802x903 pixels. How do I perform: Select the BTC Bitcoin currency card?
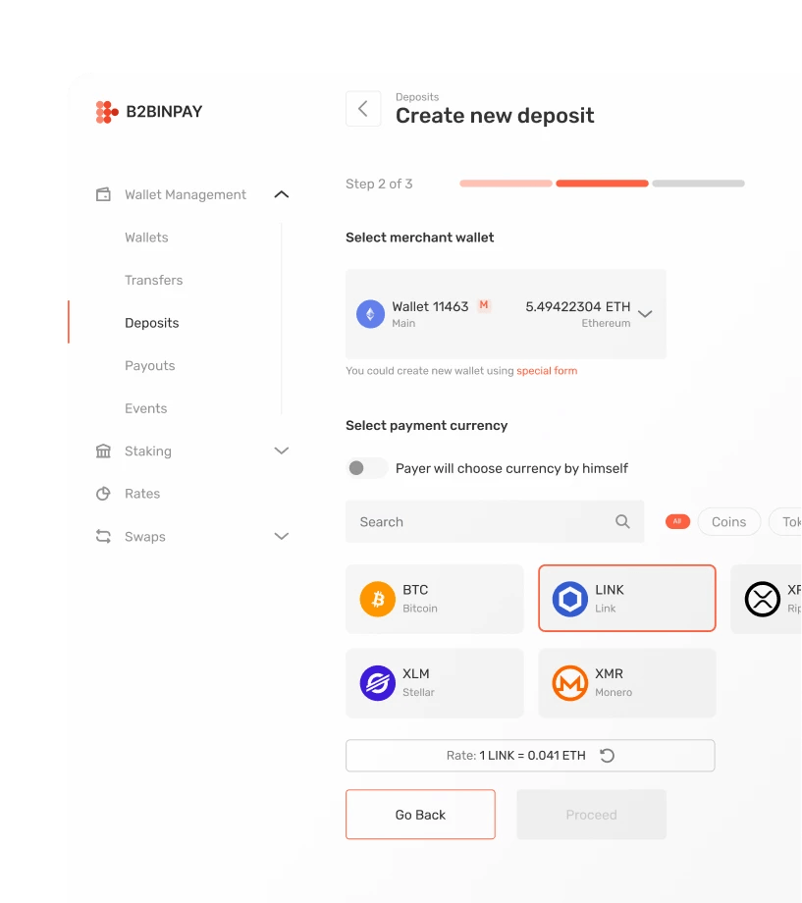coord(435,599)
